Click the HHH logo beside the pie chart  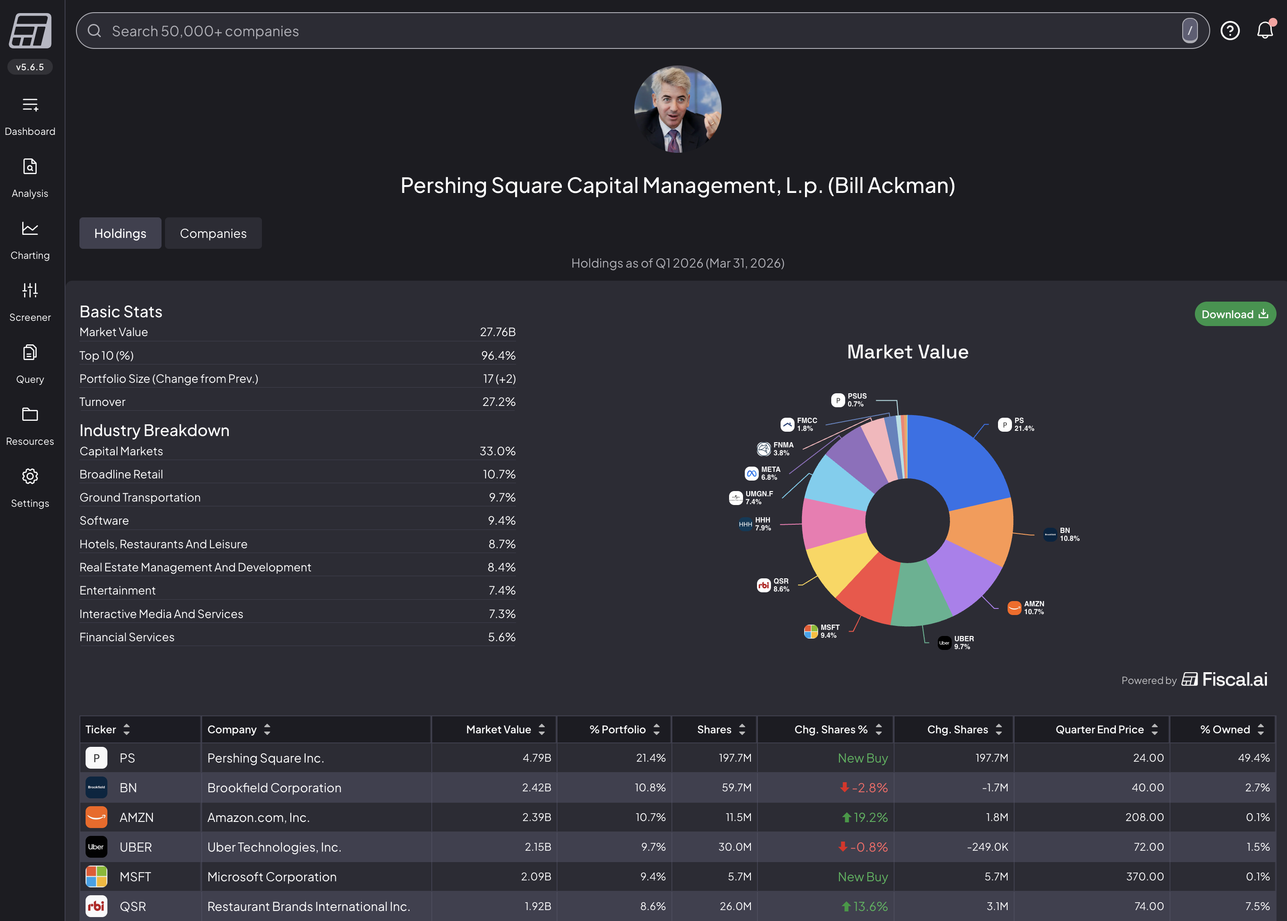click(x=745, y=524)
